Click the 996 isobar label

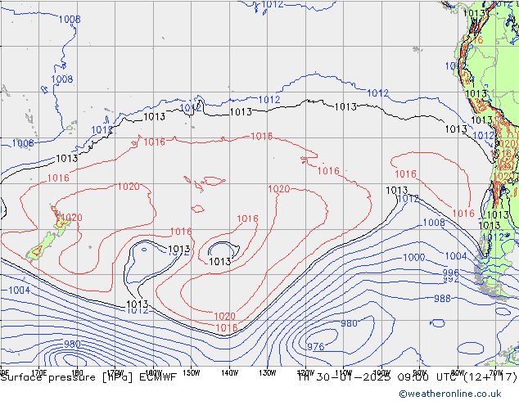(x=451, y=273)
